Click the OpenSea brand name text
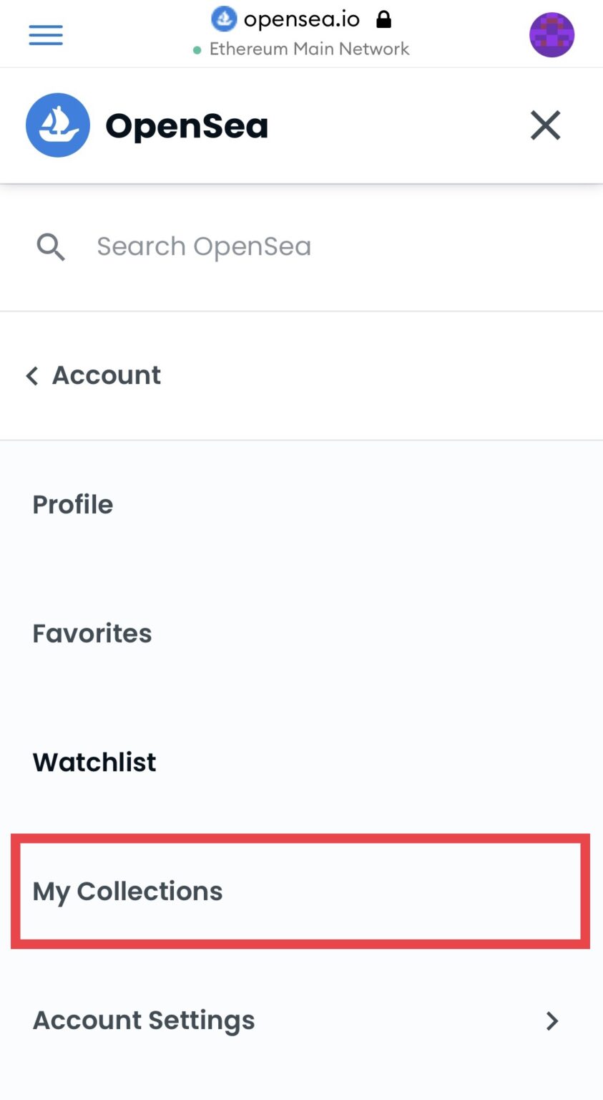 coord(187,126)
